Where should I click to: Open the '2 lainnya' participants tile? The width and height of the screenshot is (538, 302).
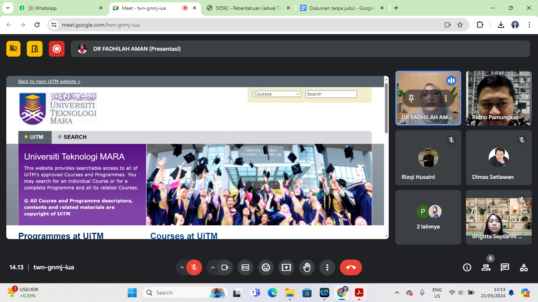point(428,217)
